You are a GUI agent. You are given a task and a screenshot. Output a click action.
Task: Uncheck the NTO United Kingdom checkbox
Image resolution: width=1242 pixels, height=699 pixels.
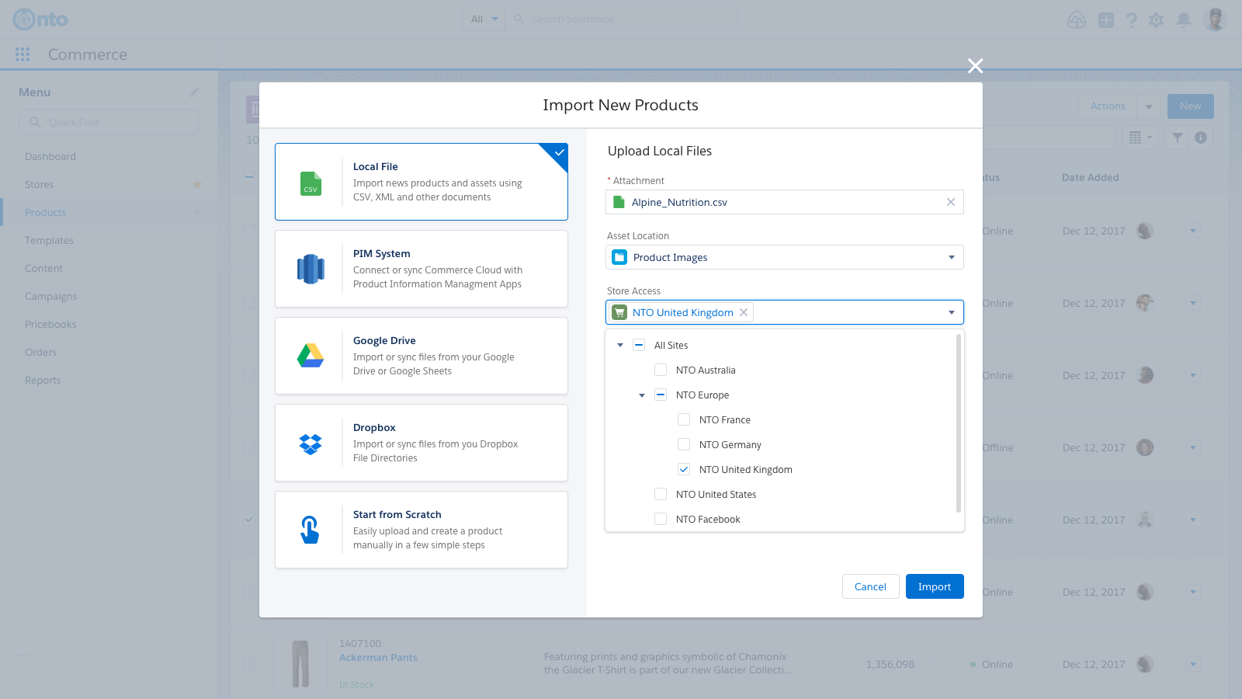coord(684,469)
